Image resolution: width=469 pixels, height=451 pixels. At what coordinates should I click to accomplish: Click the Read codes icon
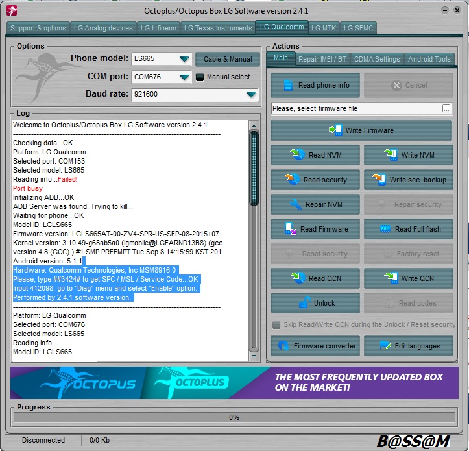(x=389, y=304)
